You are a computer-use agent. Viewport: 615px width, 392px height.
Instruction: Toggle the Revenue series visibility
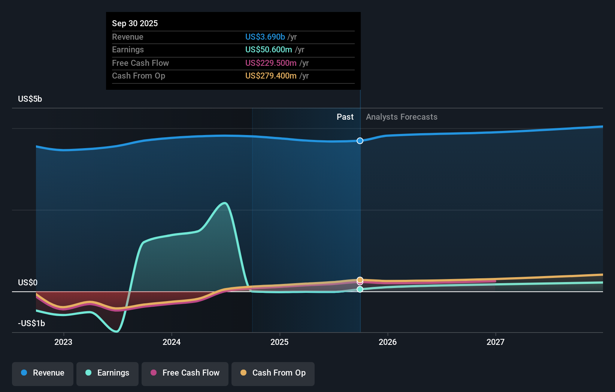[42, 373]
